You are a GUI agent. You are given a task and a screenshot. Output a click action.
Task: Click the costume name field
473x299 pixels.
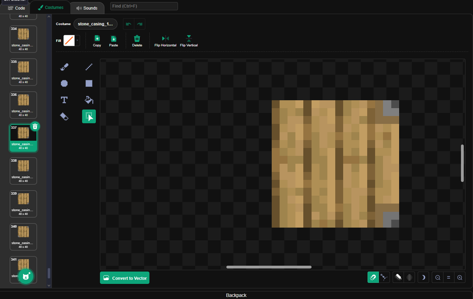click(95, 24)
